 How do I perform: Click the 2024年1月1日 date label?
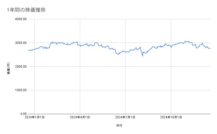[34, 117]
